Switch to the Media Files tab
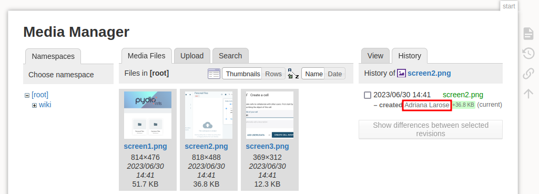The width and height of the screenshot is (539, 194). point(146,56)
